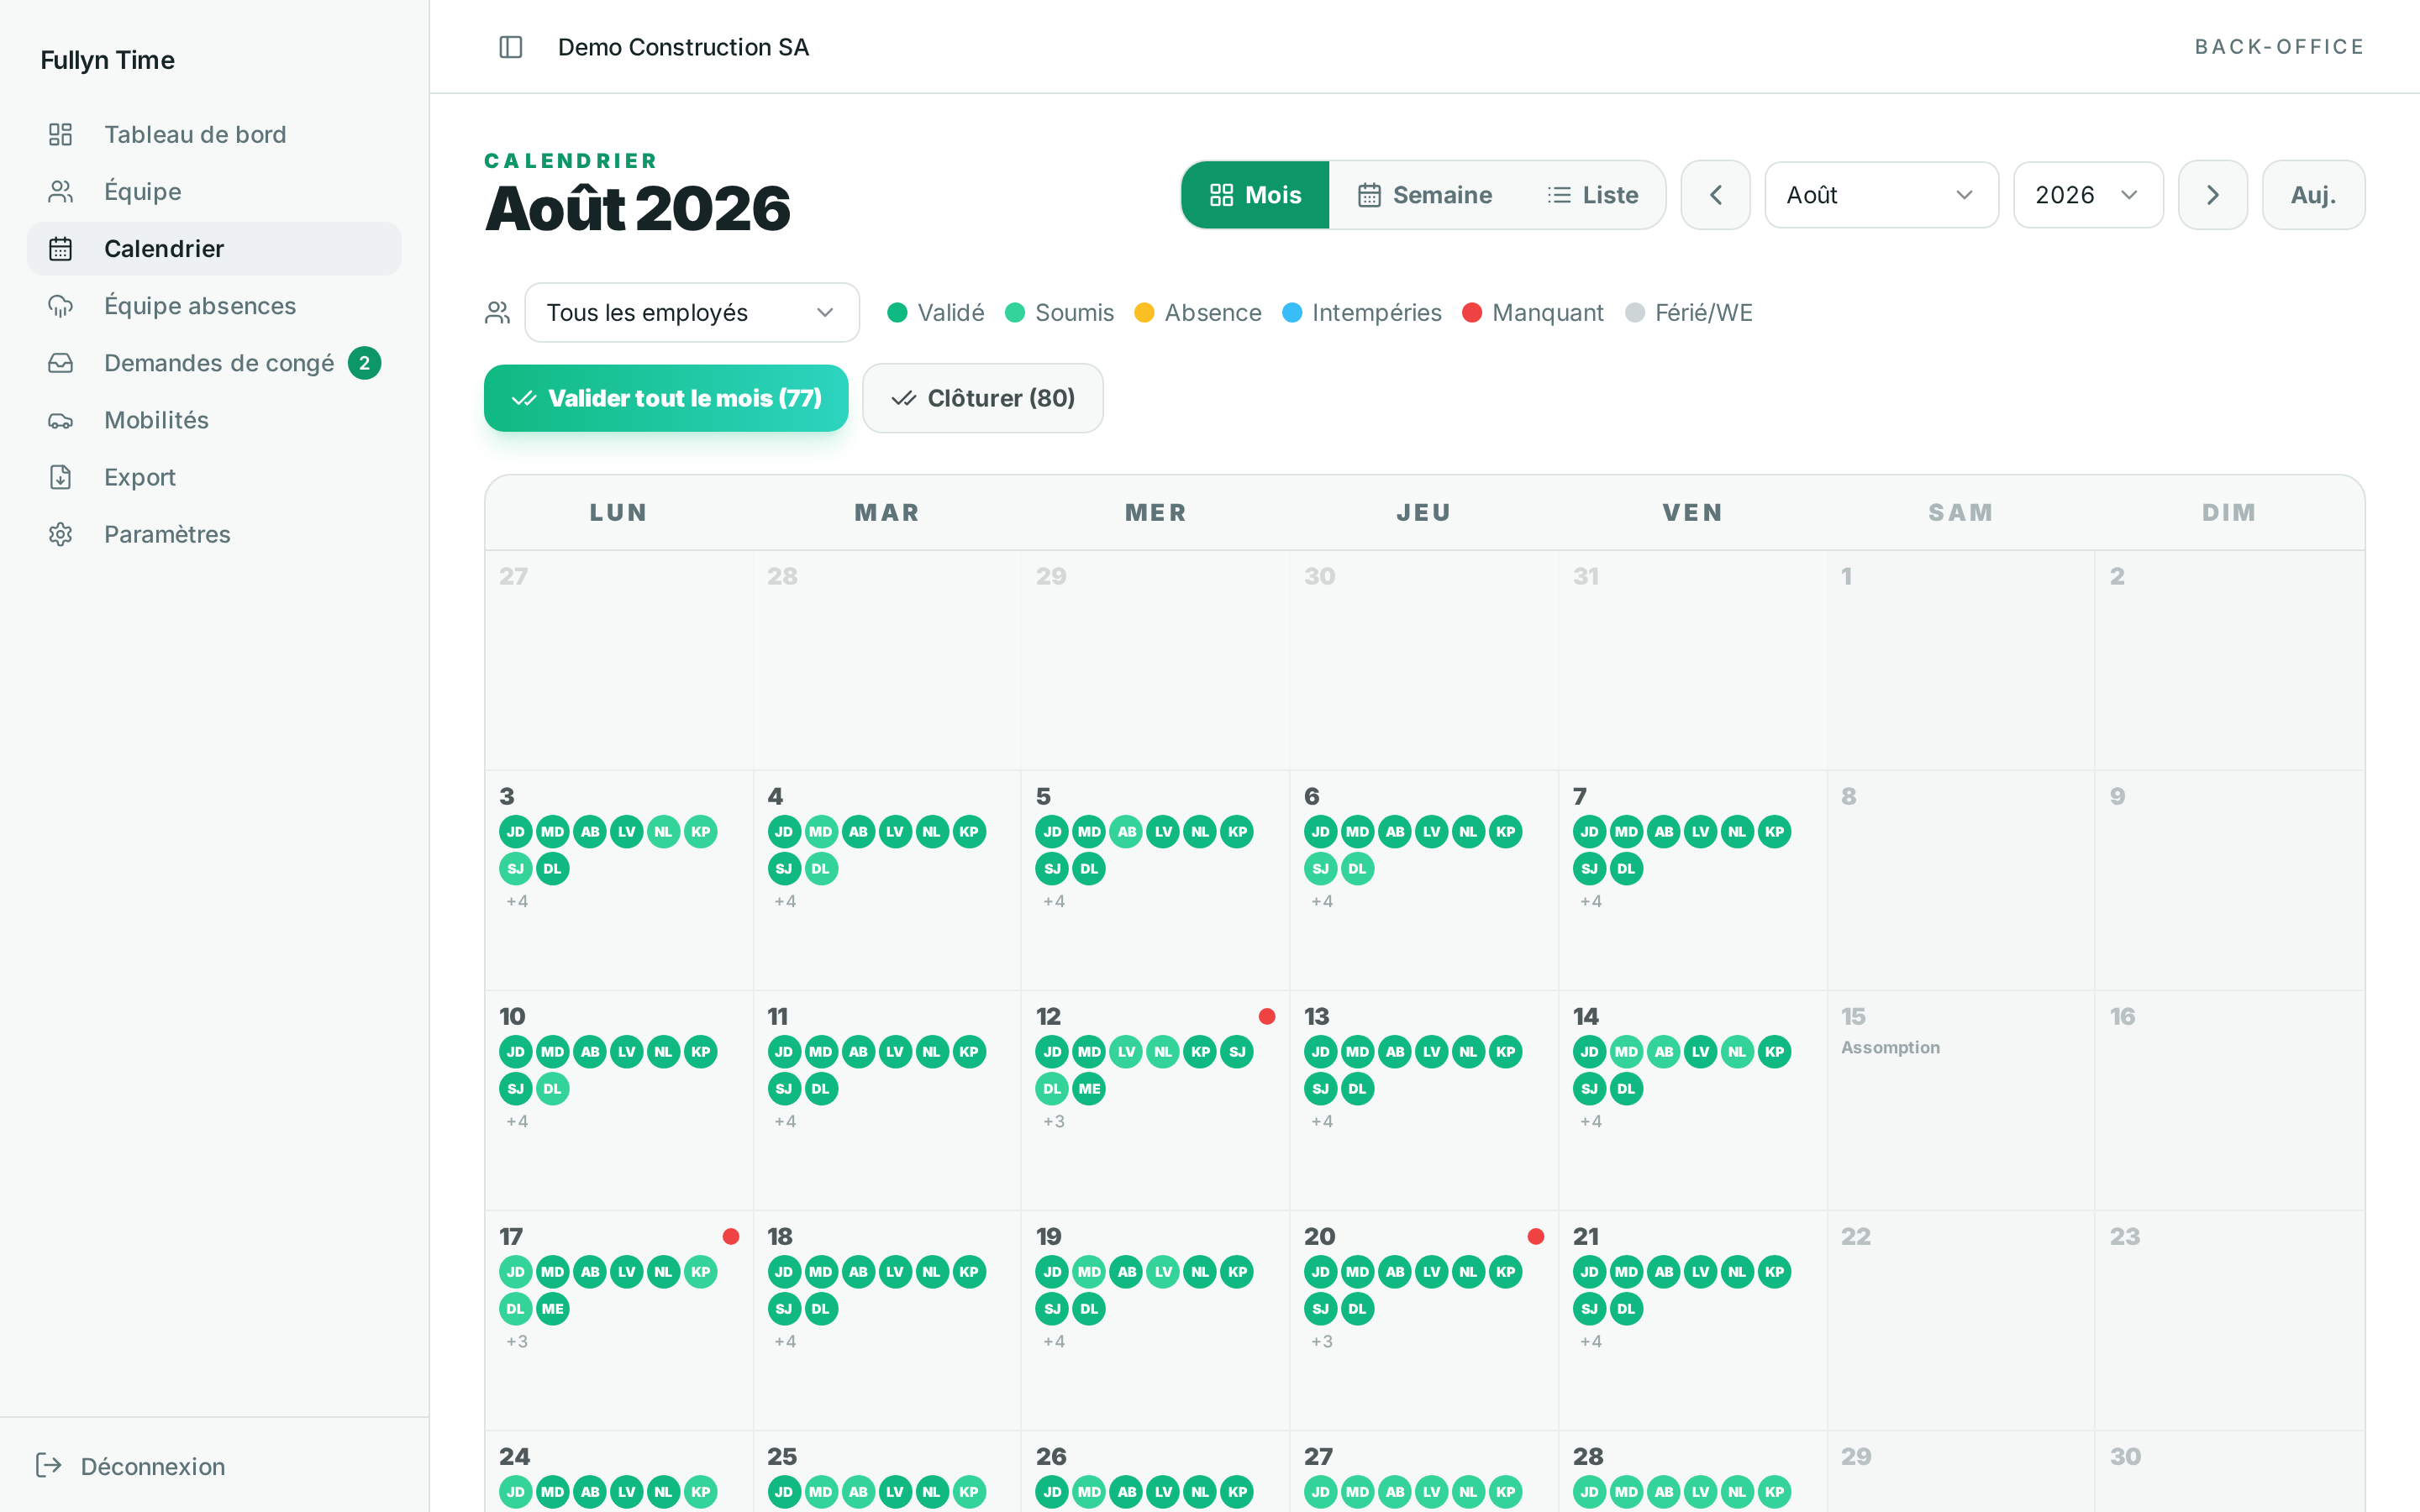This screenshot has height=1512, width=2420.
Task: Click the red missing dot on August 17
Action: coord(731,1236)
